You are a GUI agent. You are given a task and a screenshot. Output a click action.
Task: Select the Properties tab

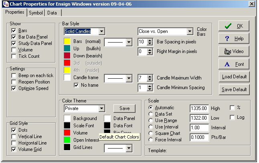(x=14, y=12)
